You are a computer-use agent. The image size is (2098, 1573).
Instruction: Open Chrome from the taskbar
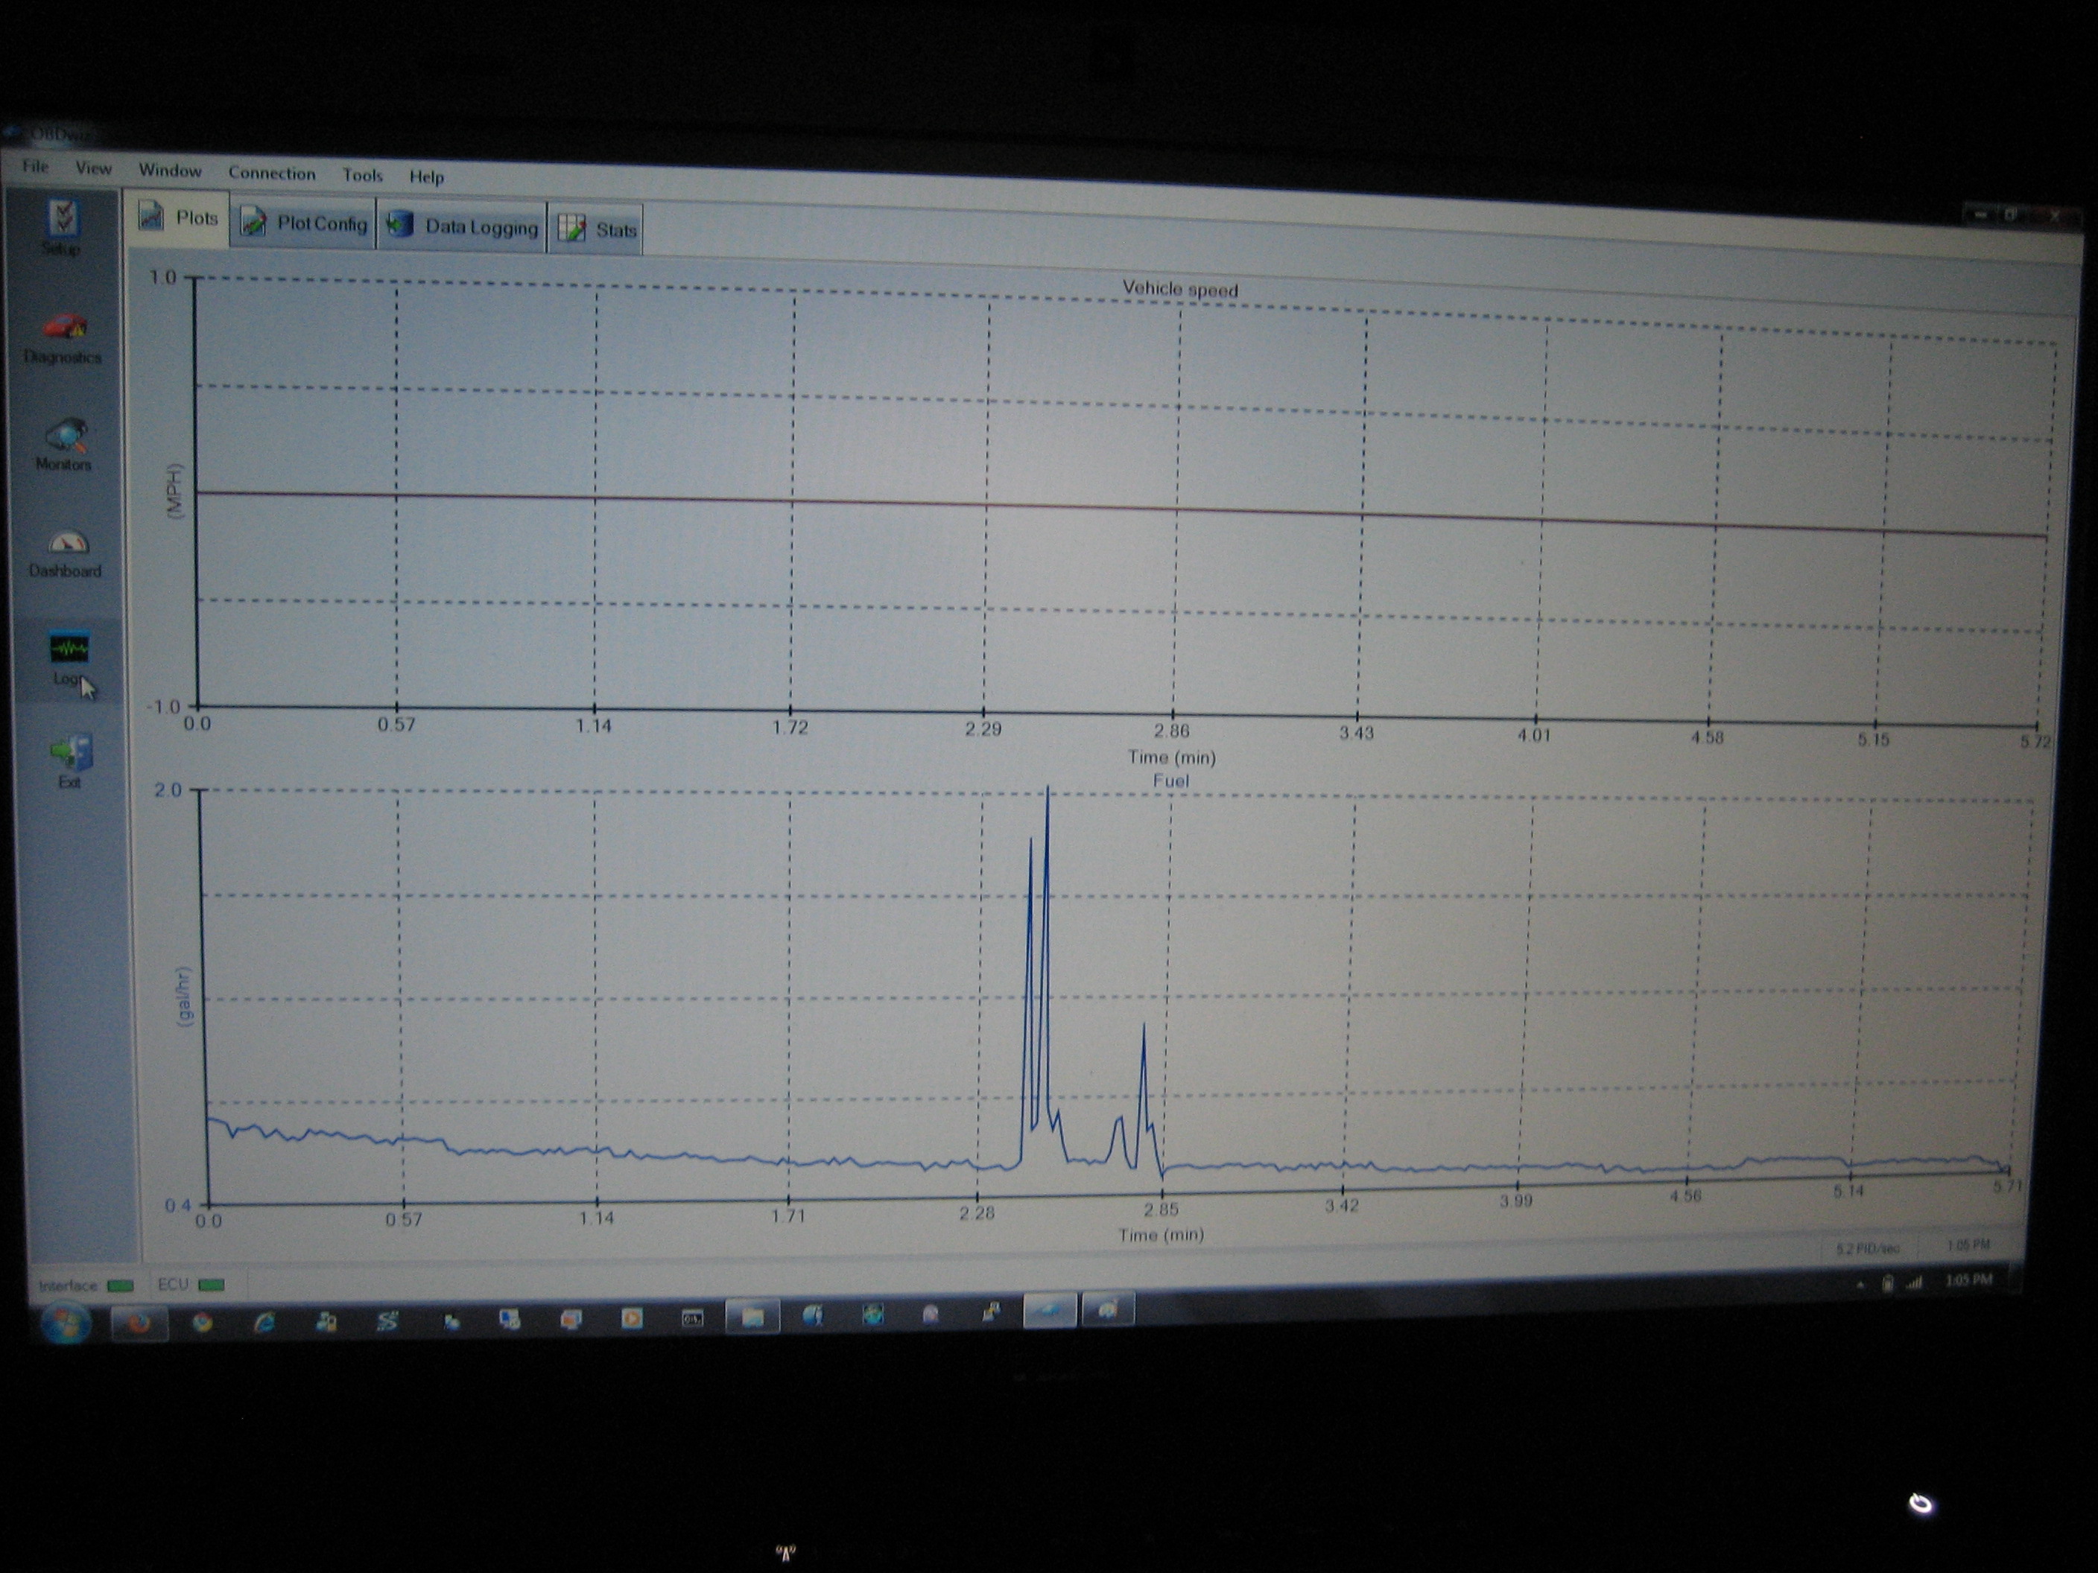tap(202, 1322)
